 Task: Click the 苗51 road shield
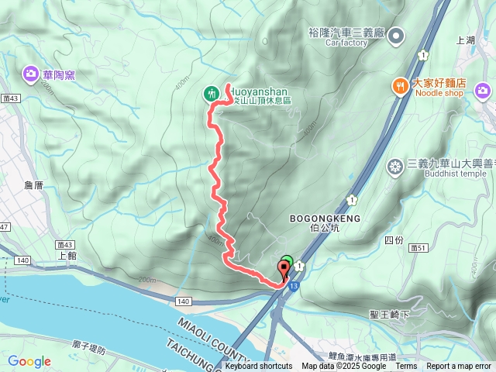418,248
